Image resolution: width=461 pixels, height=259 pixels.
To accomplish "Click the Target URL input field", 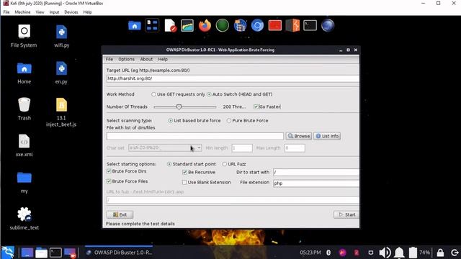I will [233, 78].
